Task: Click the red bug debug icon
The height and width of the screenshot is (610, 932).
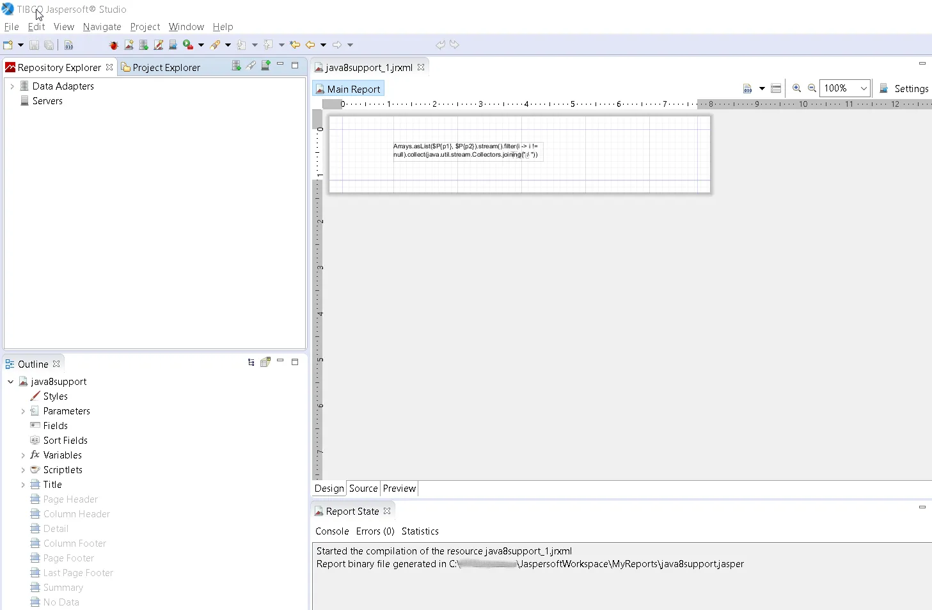Action: tap(114, 45)
